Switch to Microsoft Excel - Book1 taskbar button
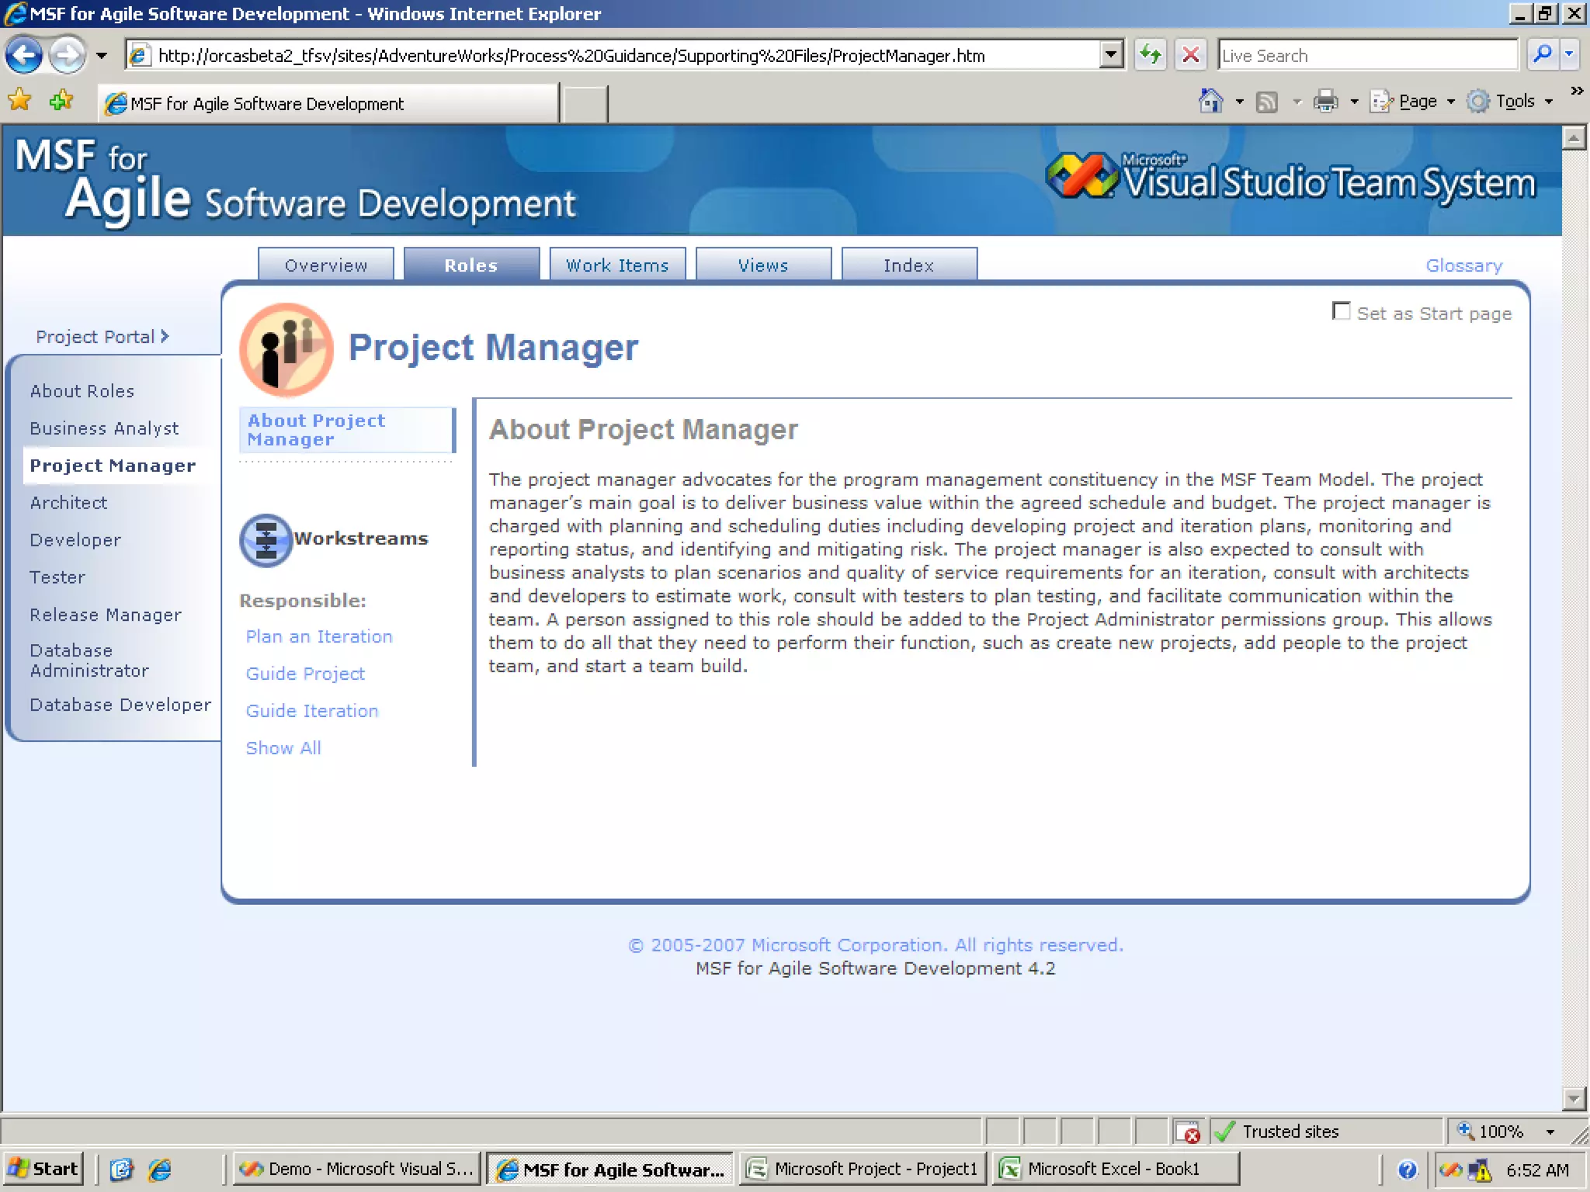 point(1114,1169)
